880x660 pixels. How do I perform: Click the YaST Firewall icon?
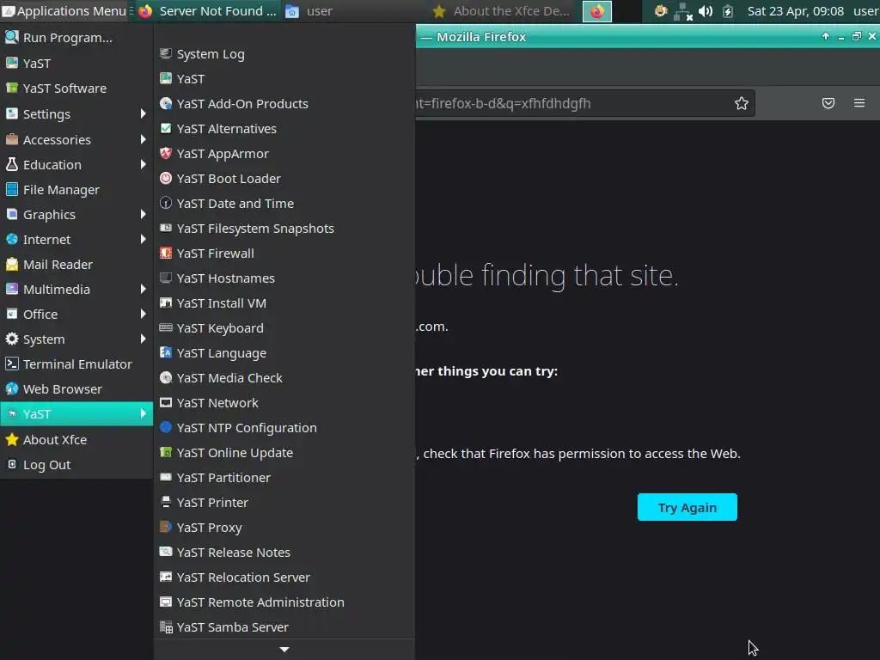click(166, 254)
